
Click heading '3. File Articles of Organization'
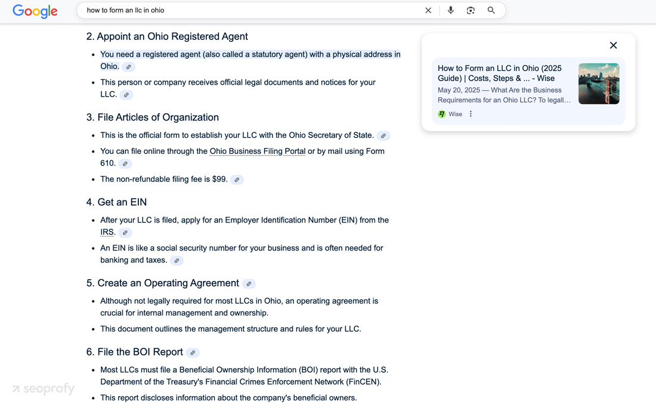(152, 117)
